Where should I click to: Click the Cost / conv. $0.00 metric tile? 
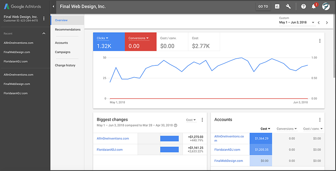tap(172, 42)
